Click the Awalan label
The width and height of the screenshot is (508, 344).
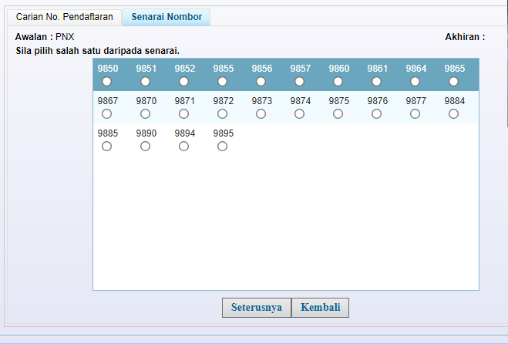click(x=34, y=37)
